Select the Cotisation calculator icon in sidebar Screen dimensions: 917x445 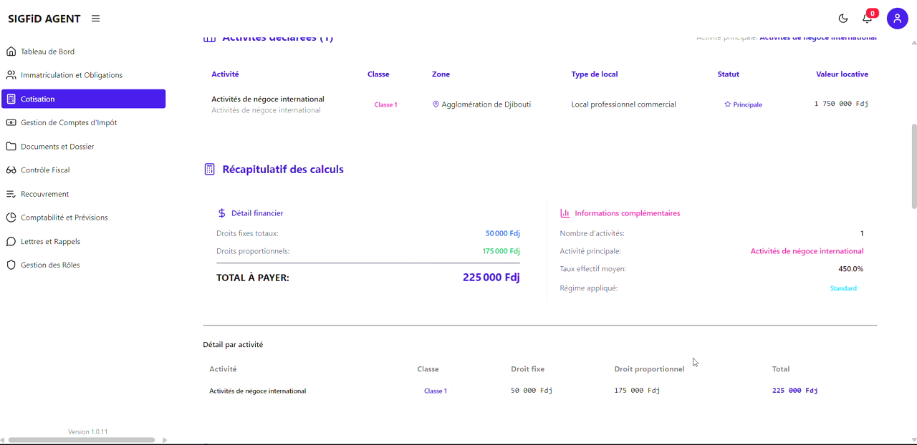pos(10,99)
